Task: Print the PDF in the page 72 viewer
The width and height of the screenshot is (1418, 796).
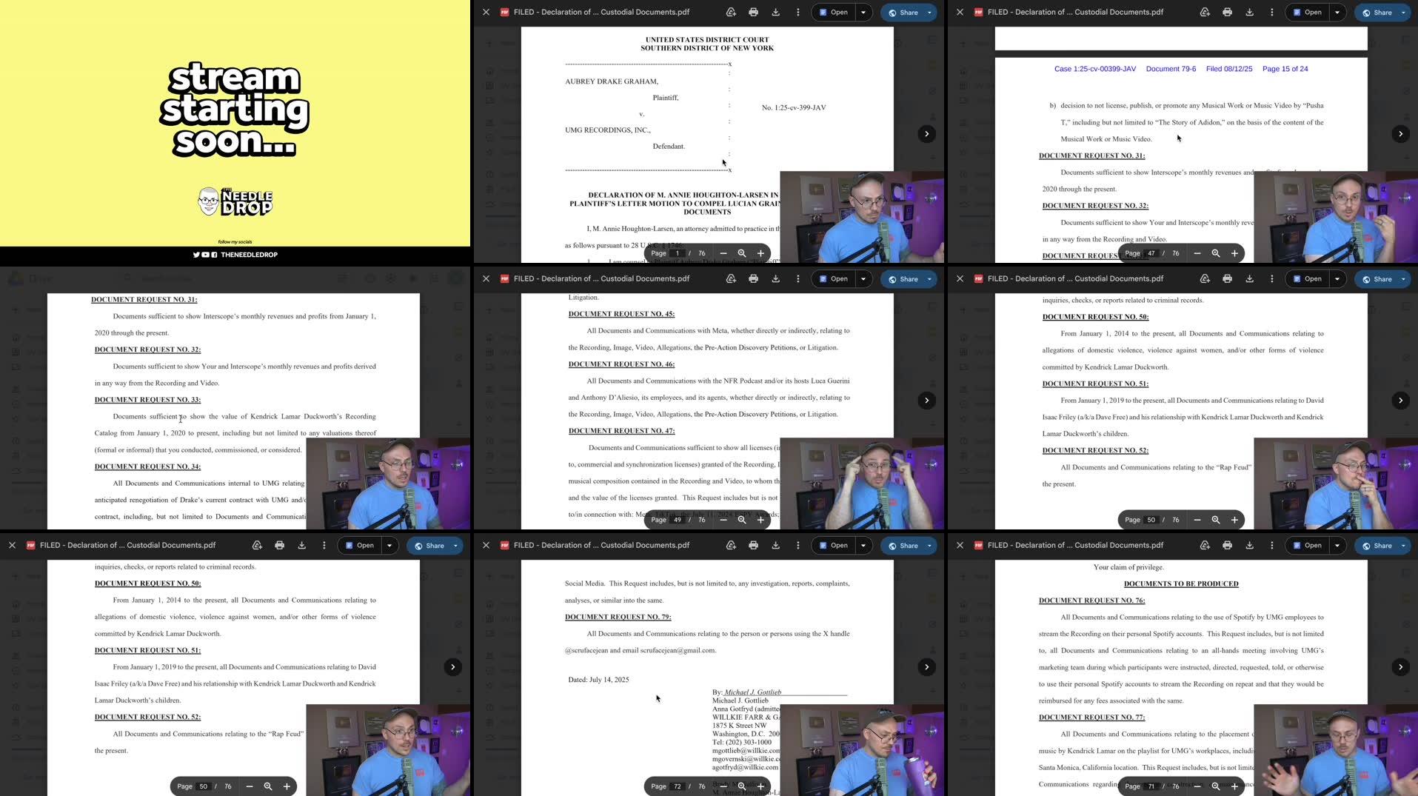Action: pyautogui.click(x=753, y=546)
